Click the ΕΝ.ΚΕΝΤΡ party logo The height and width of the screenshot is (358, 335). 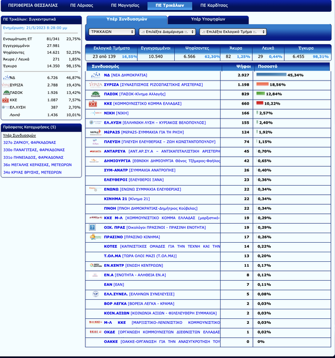95,265
